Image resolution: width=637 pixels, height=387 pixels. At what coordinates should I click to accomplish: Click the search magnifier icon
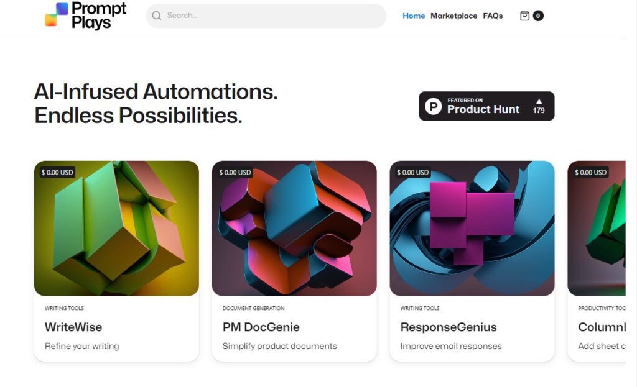pos(157,16)
